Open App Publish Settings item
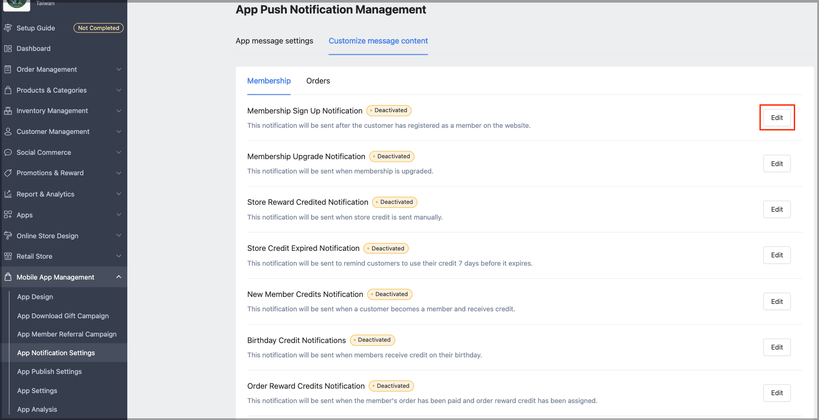This screenshot has width=819, height=420. (x=50, y=372)
